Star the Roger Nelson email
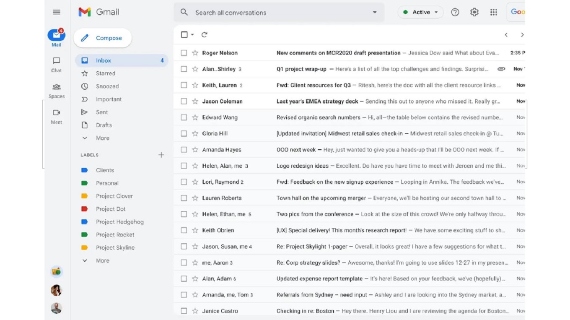 click(195, 53)
